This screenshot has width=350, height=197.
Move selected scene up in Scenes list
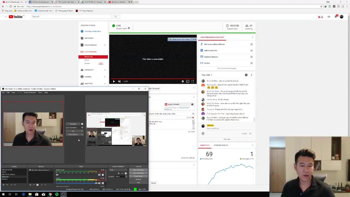[11, 185]
